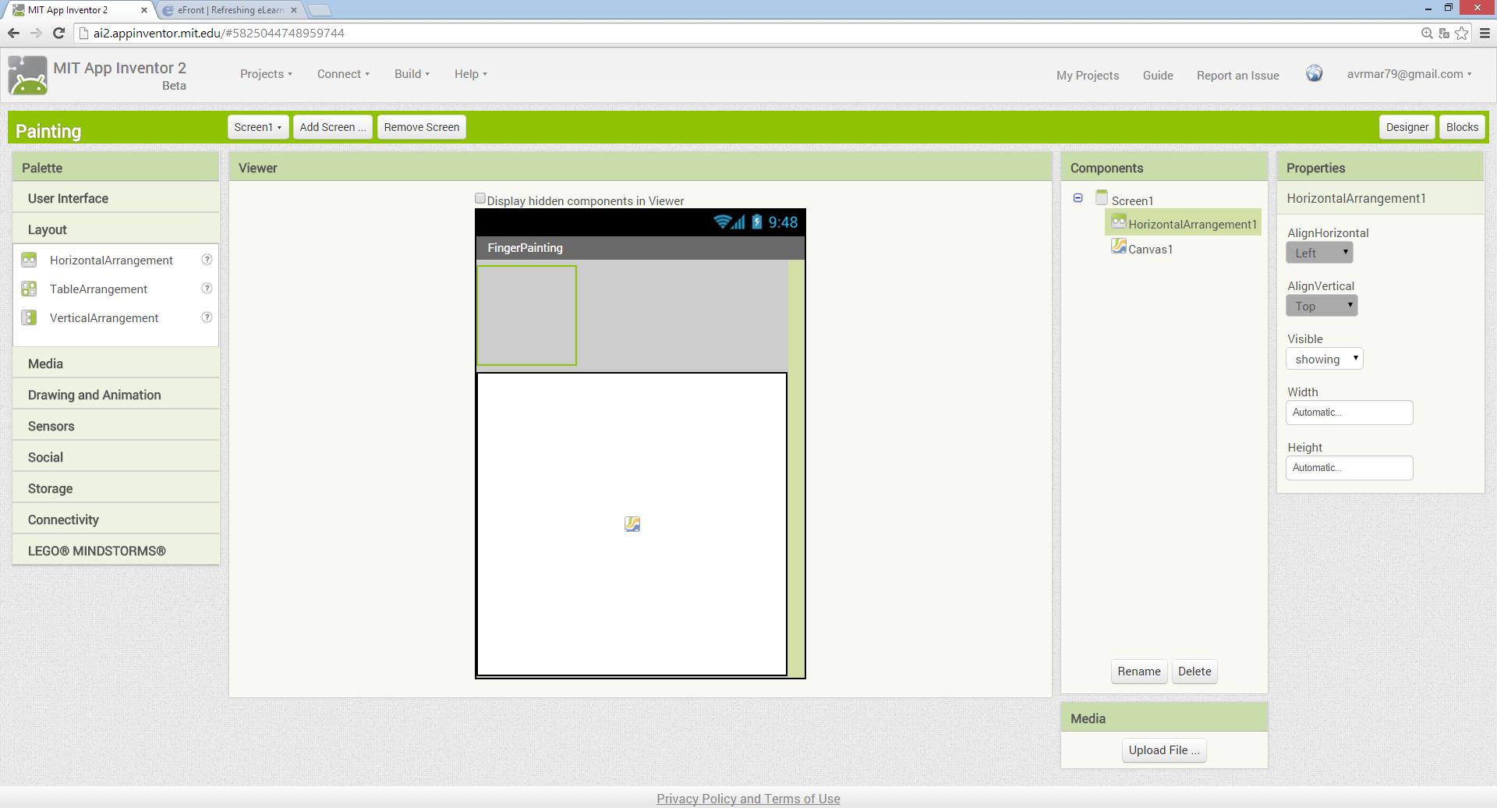This screenshot has height=808, width=1497.
Task: Click the Width property field
Action: click(x=1349, y=413)
